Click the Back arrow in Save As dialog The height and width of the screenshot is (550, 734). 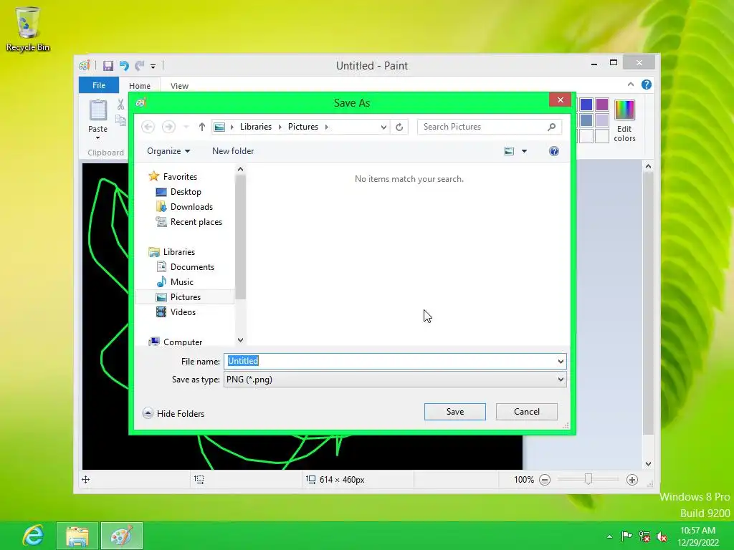148,127
